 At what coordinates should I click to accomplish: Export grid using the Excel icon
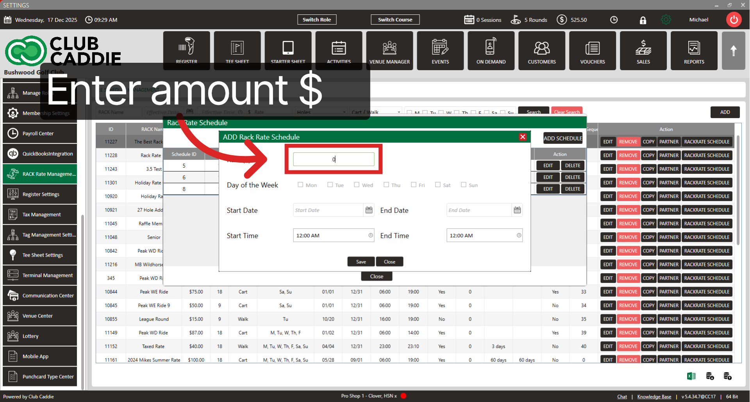[691, 376]
